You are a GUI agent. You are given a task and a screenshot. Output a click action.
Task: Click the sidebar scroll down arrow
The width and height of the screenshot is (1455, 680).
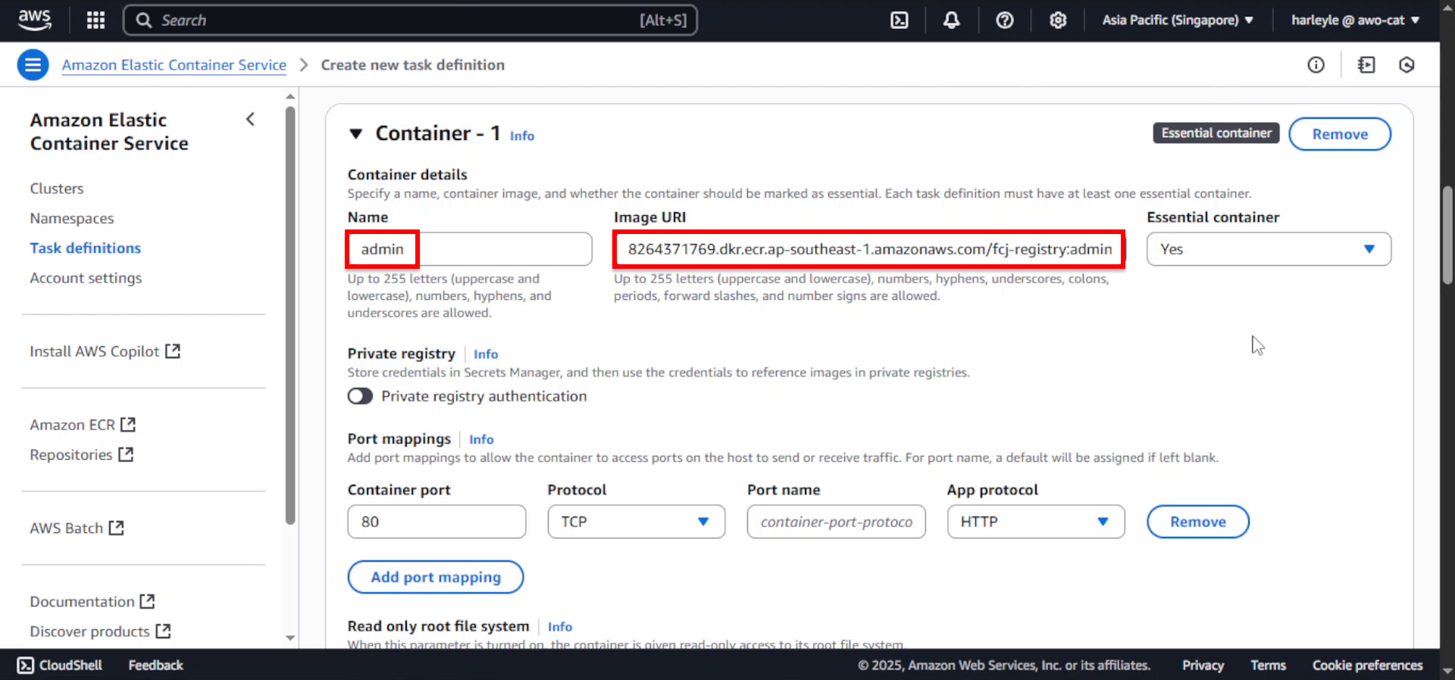290,638
